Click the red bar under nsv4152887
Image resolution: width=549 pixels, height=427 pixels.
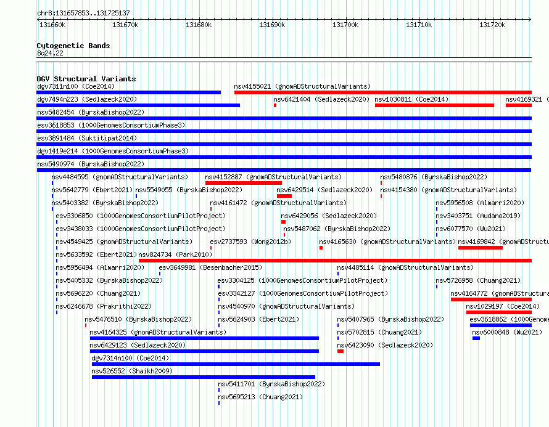(x=243, y=183)
